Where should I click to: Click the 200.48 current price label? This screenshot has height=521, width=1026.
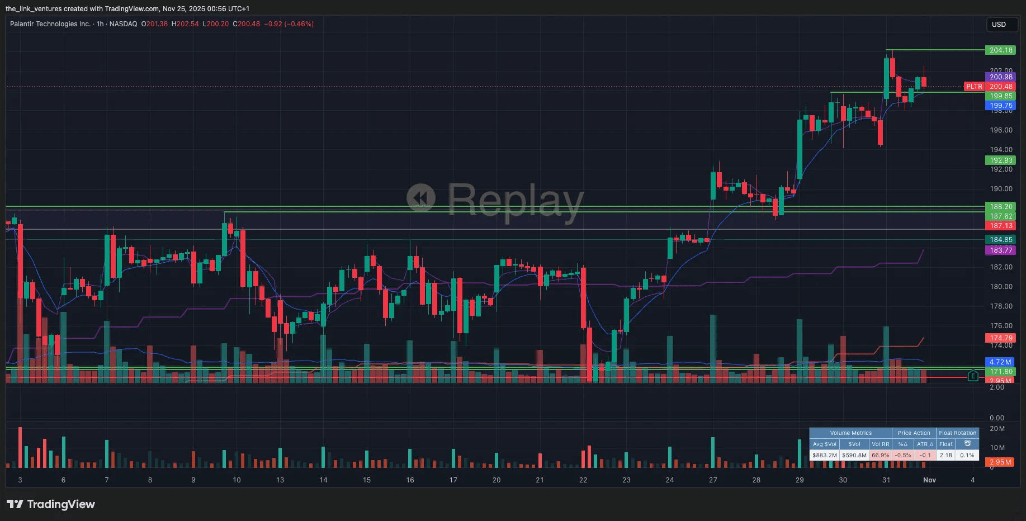pyautogui.click(x=1000, y=86)
